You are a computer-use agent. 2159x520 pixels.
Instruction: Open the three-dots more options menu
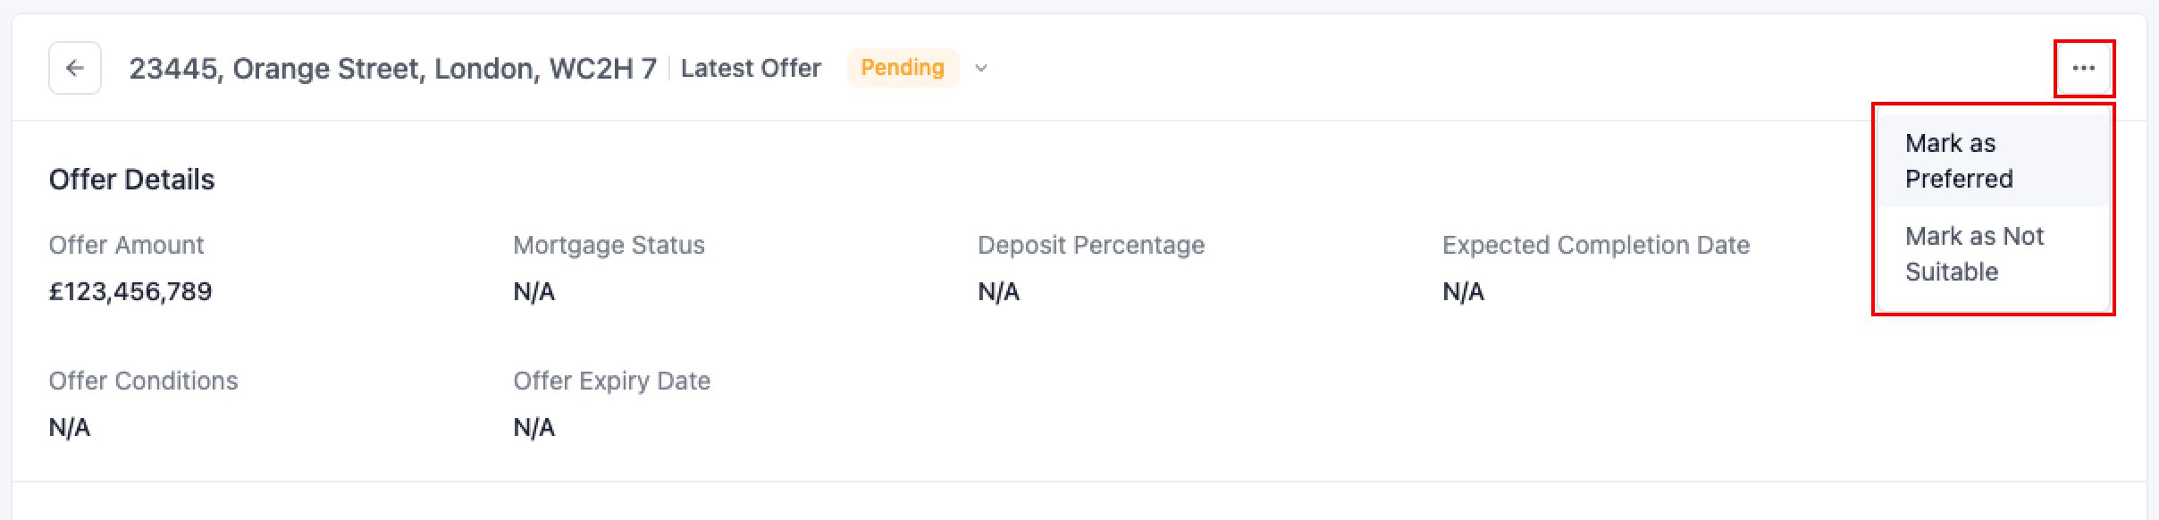2083,68
